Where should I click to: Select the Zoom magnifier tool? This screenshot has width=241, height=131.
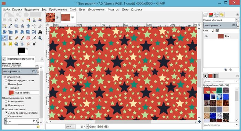(x=16, y=26)
